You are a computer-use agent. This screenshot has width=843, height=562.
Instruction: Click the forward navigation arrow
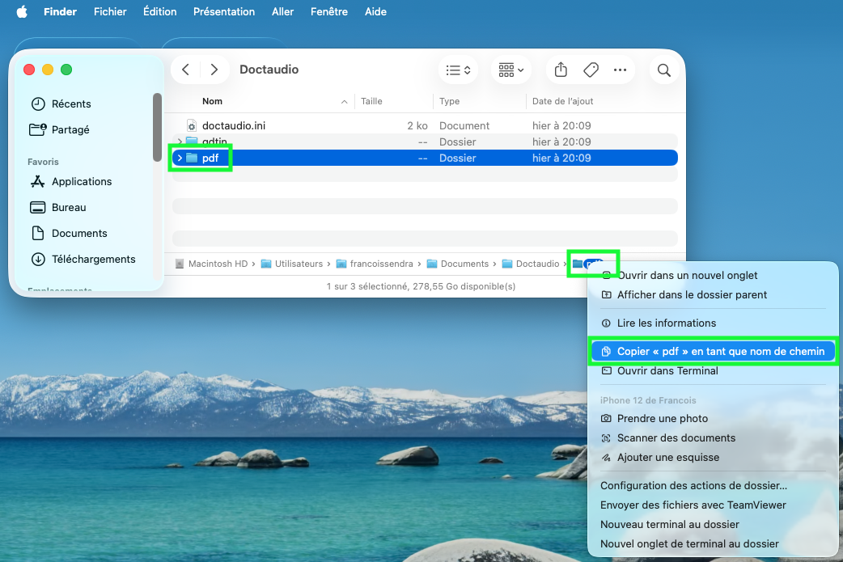coord(214,70)
